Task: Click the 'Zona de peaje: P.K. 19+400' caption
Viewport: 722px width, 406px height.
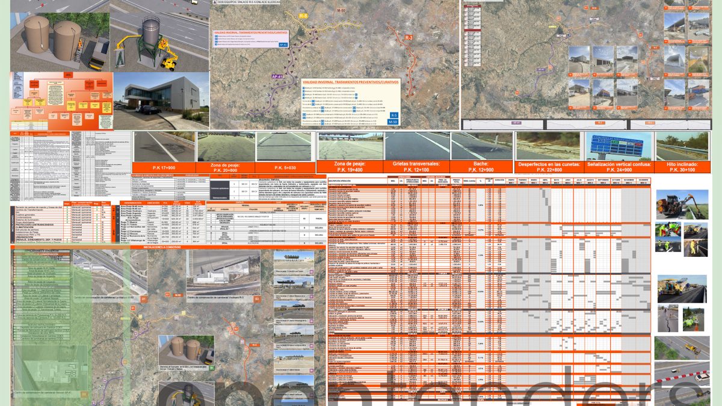Action: pos(350,167)
